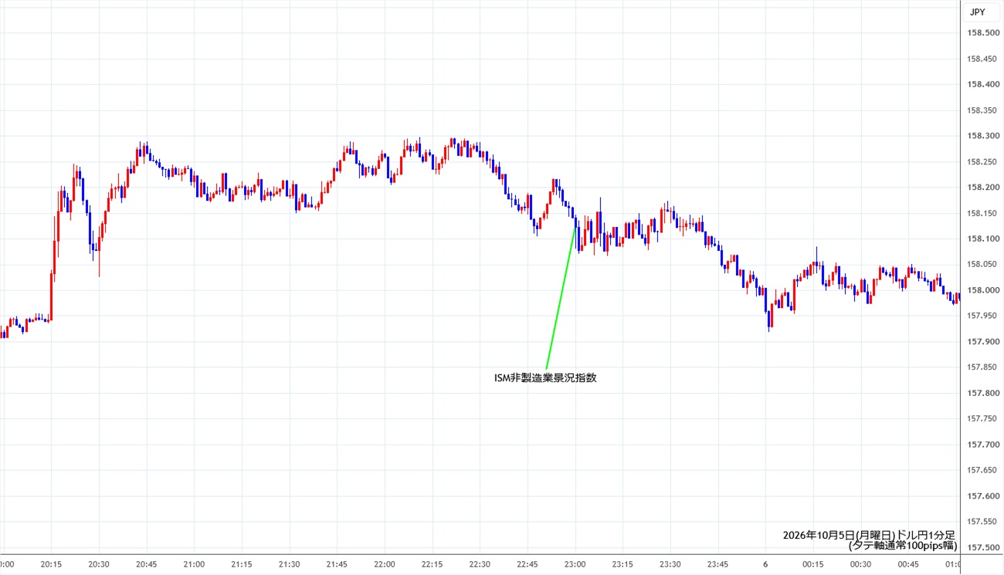
Task: Click the 2026年10月5日(月曜日)ドル円1分足 caption
Action: click(869, 535)
